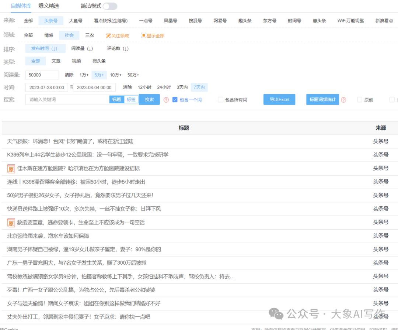398x330 pixels.
Task: Click the 标题词频统计 button
Action: (x=322, y=99)
